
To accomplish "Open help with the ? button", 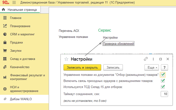I will [164, 67].
